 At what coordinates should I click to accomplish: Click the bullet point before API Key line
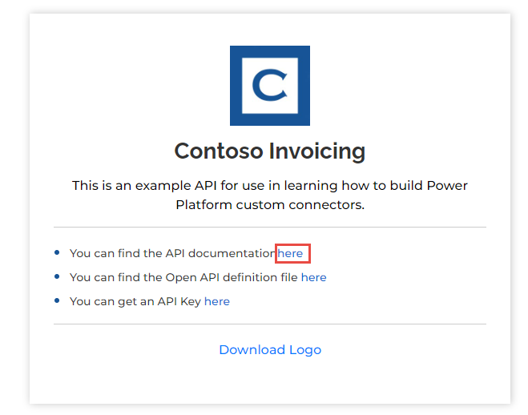pos(57,300)
